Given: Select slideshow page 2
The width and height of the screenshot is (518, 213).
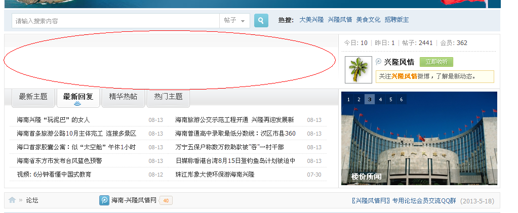Looking at the screenshot, I should pos(359,99).
